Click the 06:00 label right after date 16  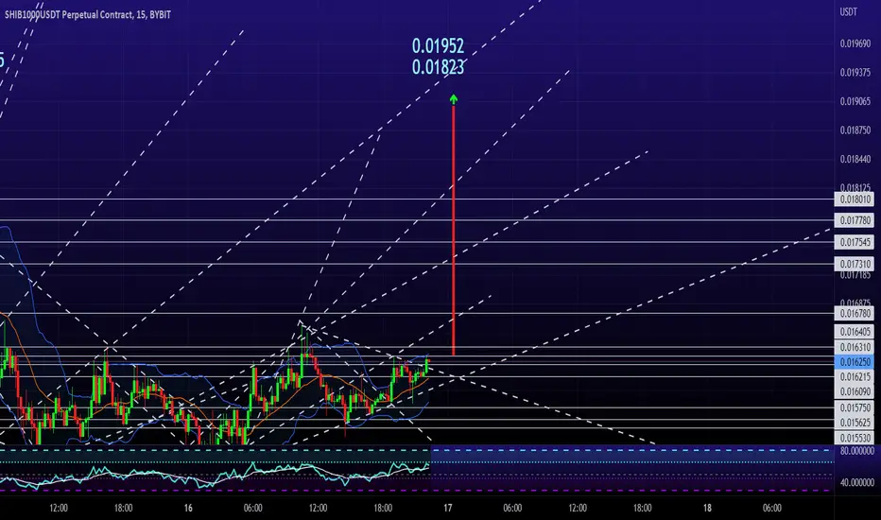[252, 509]
